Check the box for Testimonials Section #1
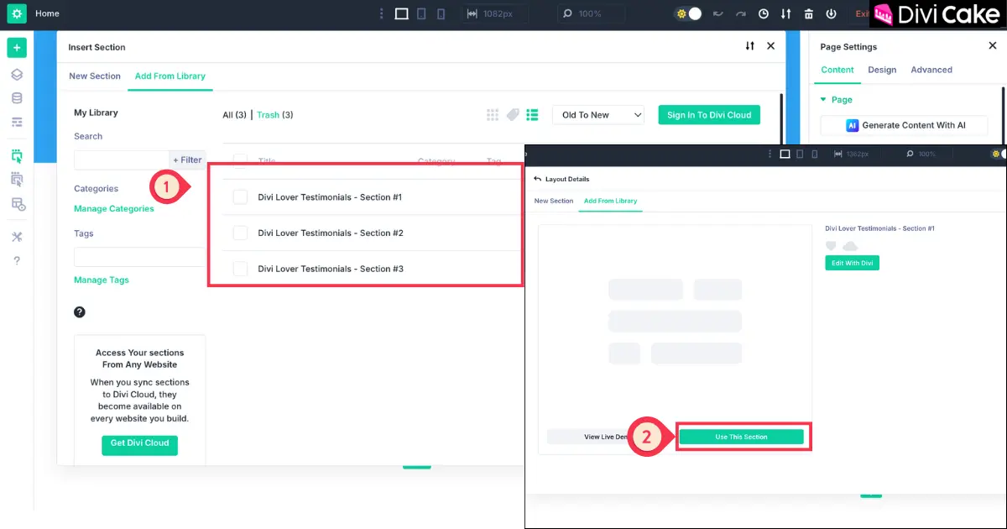The height and width of the screenshot is (529, 1007). pyautogui.click(x=240, y=197)
